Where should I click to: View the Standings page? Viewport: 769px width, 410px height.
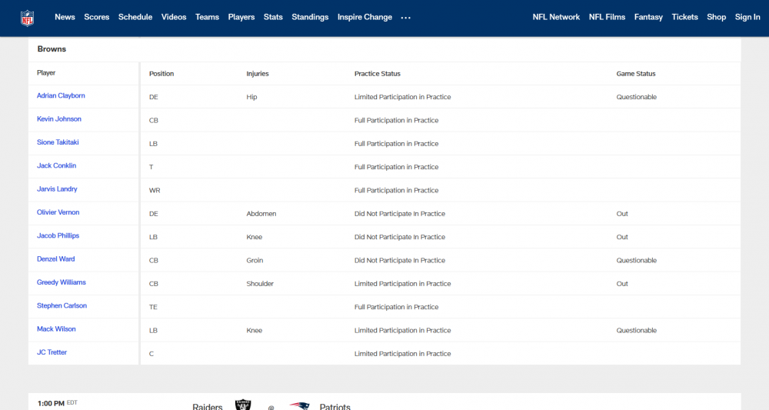pyautogui.click(x=310, y=17)
